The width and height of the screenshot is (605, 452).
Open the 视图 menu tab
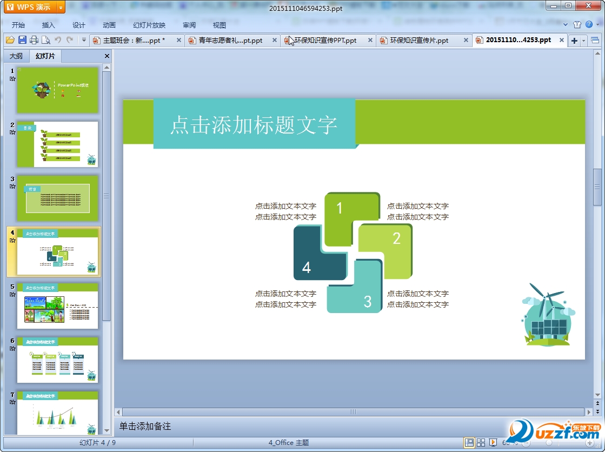click(219, 25)
